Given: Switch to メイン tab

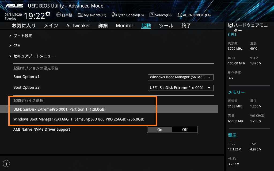Looking at the screenshot, I should [51, 26].
